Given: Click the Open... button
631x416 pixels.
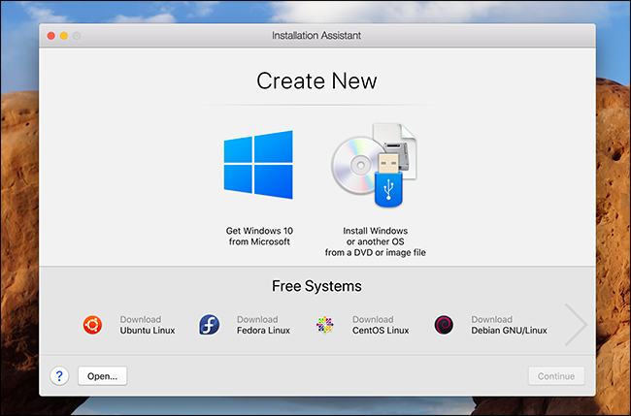Looking at the screenshot, I should point(103,376).
